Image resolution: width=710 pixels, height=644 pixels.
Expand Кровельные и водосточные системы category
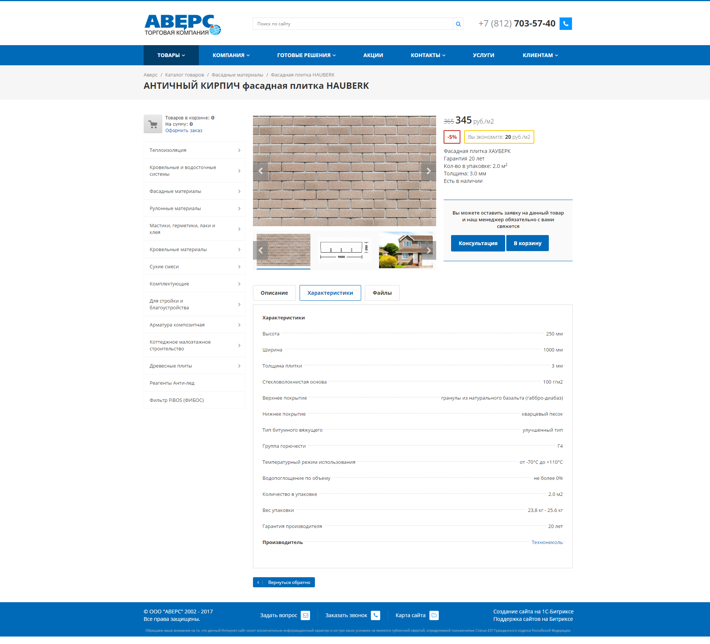[194, 171]
